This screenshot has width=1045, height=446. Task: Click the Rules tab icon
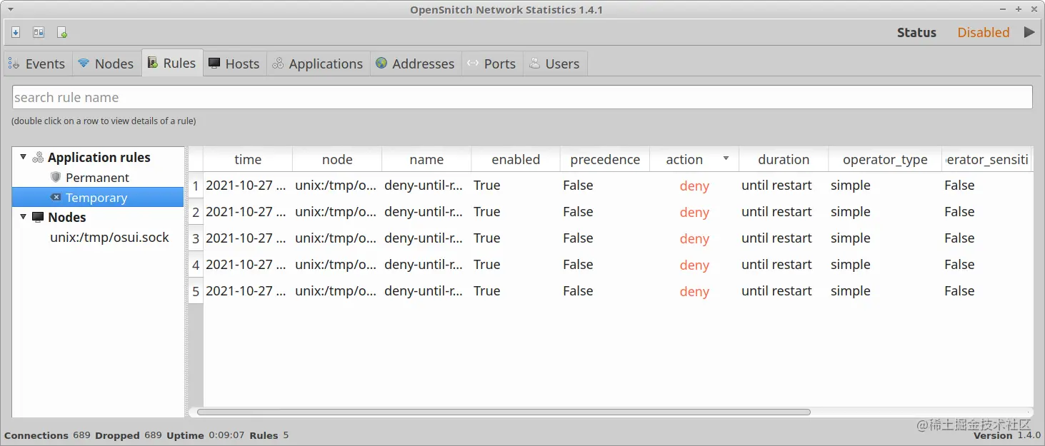click(x=152, y=63)
